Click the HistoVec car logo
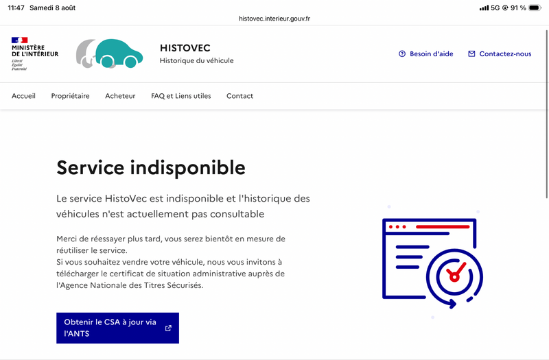Screen dimensions: 549x360 [x=110, y=53]
